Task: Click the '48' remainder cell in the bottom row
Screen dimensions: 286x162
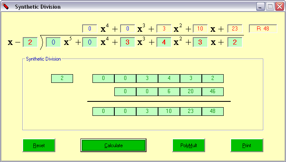Action: (213, 111)
